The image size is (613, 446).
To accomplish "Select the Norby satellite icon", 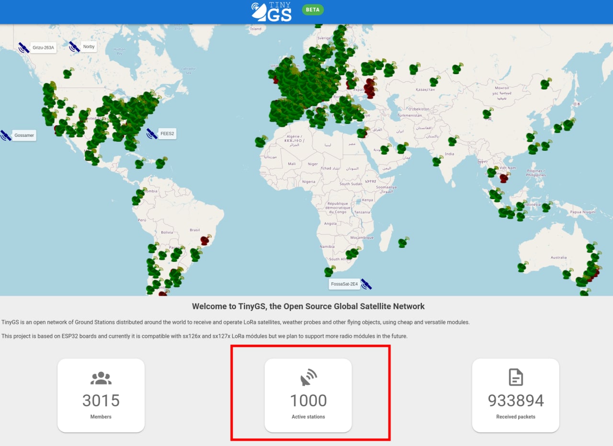I will (74, 46).
